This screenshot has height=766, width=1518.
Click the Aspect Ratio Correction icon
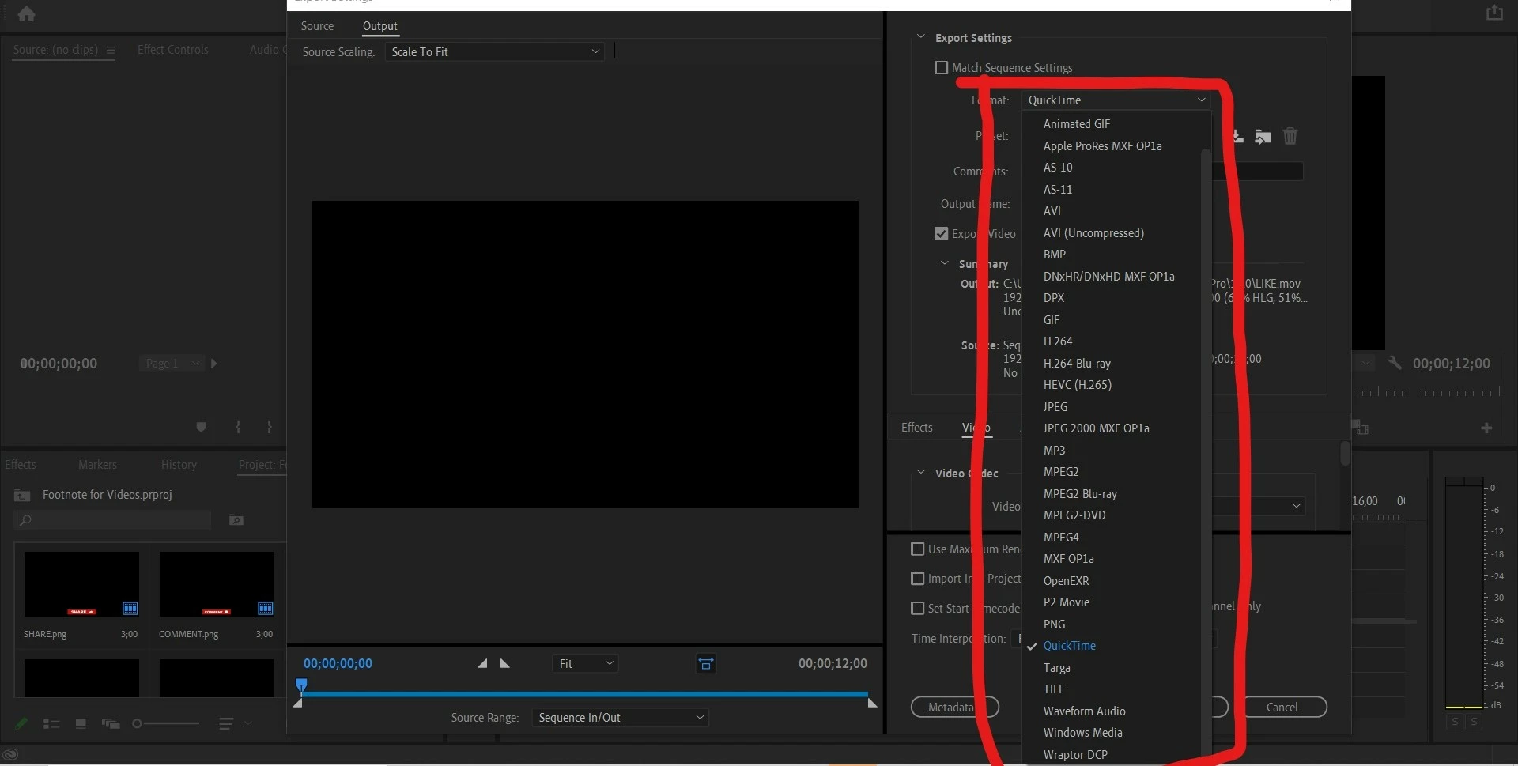pyautogui.click(x=706, y=664)
